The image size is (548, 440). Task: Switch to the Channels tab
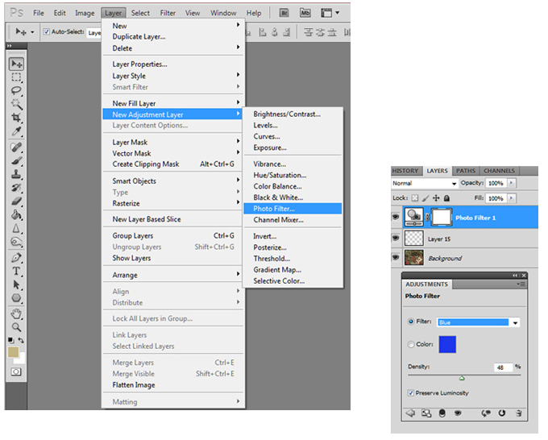[499, 171]
